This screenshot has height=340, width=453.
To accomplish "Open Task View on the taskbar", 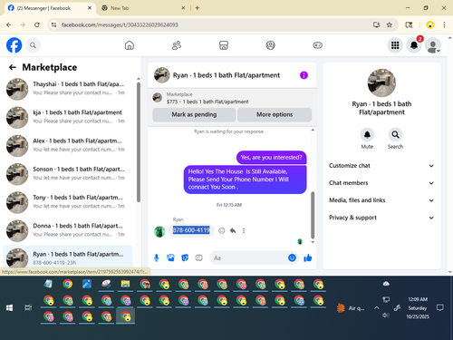I will click(28, 307).
